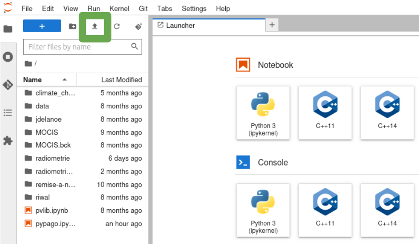This screenshot has height=244, width=419.
Task: Open the Git sidebar panel
Action: tap(8, 85)
